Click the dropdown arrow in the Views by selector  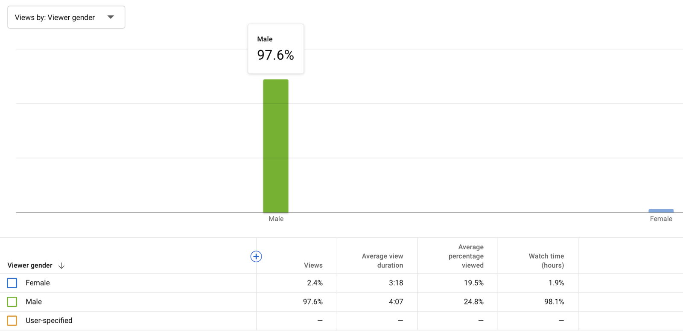click(111, 18)
